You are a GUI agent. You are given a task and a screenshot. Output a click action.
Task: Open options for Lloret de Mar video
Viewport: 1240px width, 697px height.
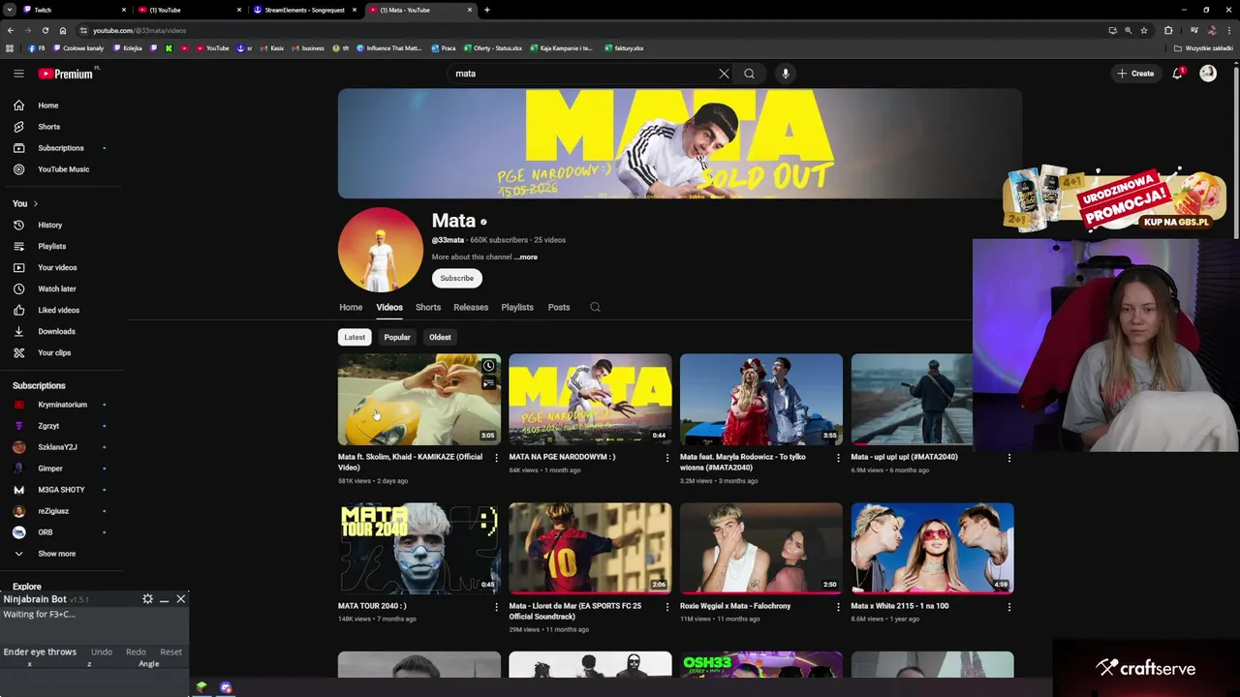click(x=667, y=607)
